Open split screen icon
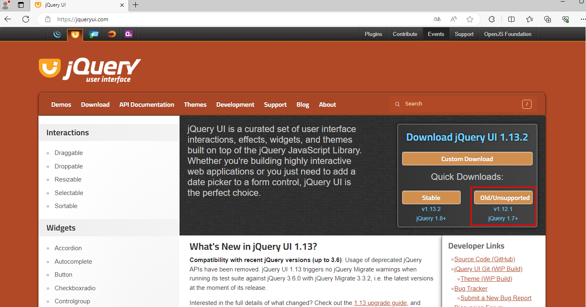Viewport: 586px width, 307px height. [511, 19]
